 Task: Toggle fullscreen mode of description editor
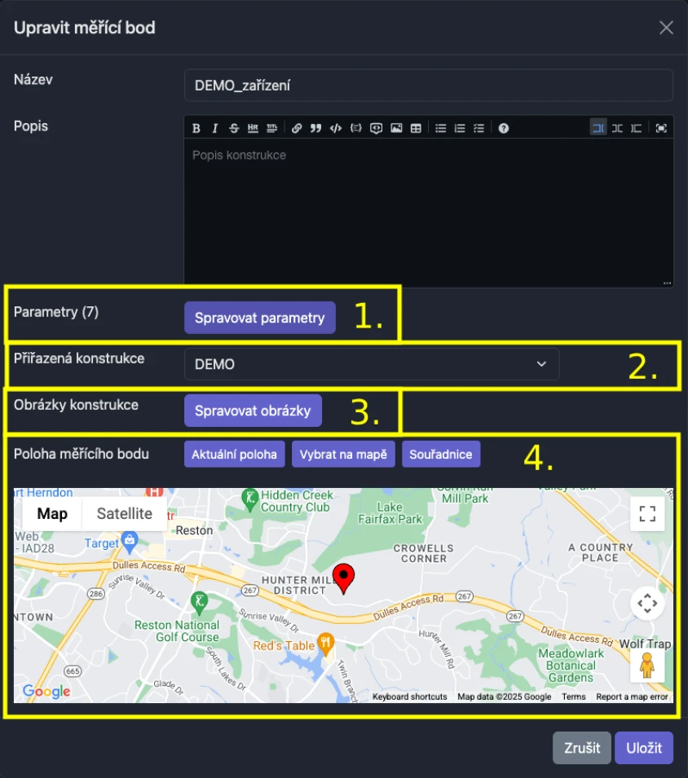coord(661,128)
